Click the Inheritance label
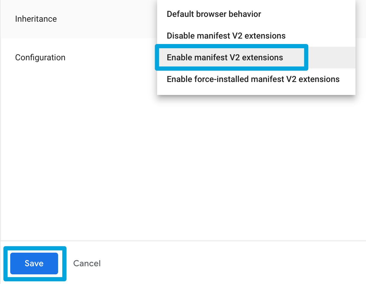The image size is (366, 284). [36, 19]
